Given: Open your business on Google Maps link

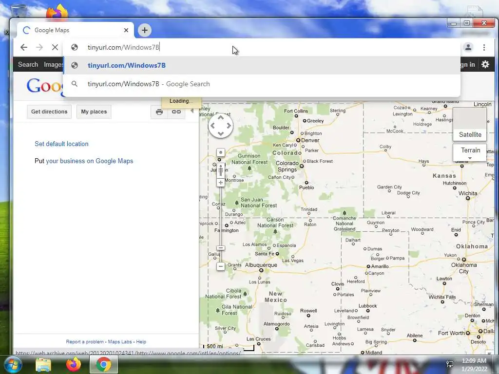Looking at the screenshot, I should coord(90,161).
